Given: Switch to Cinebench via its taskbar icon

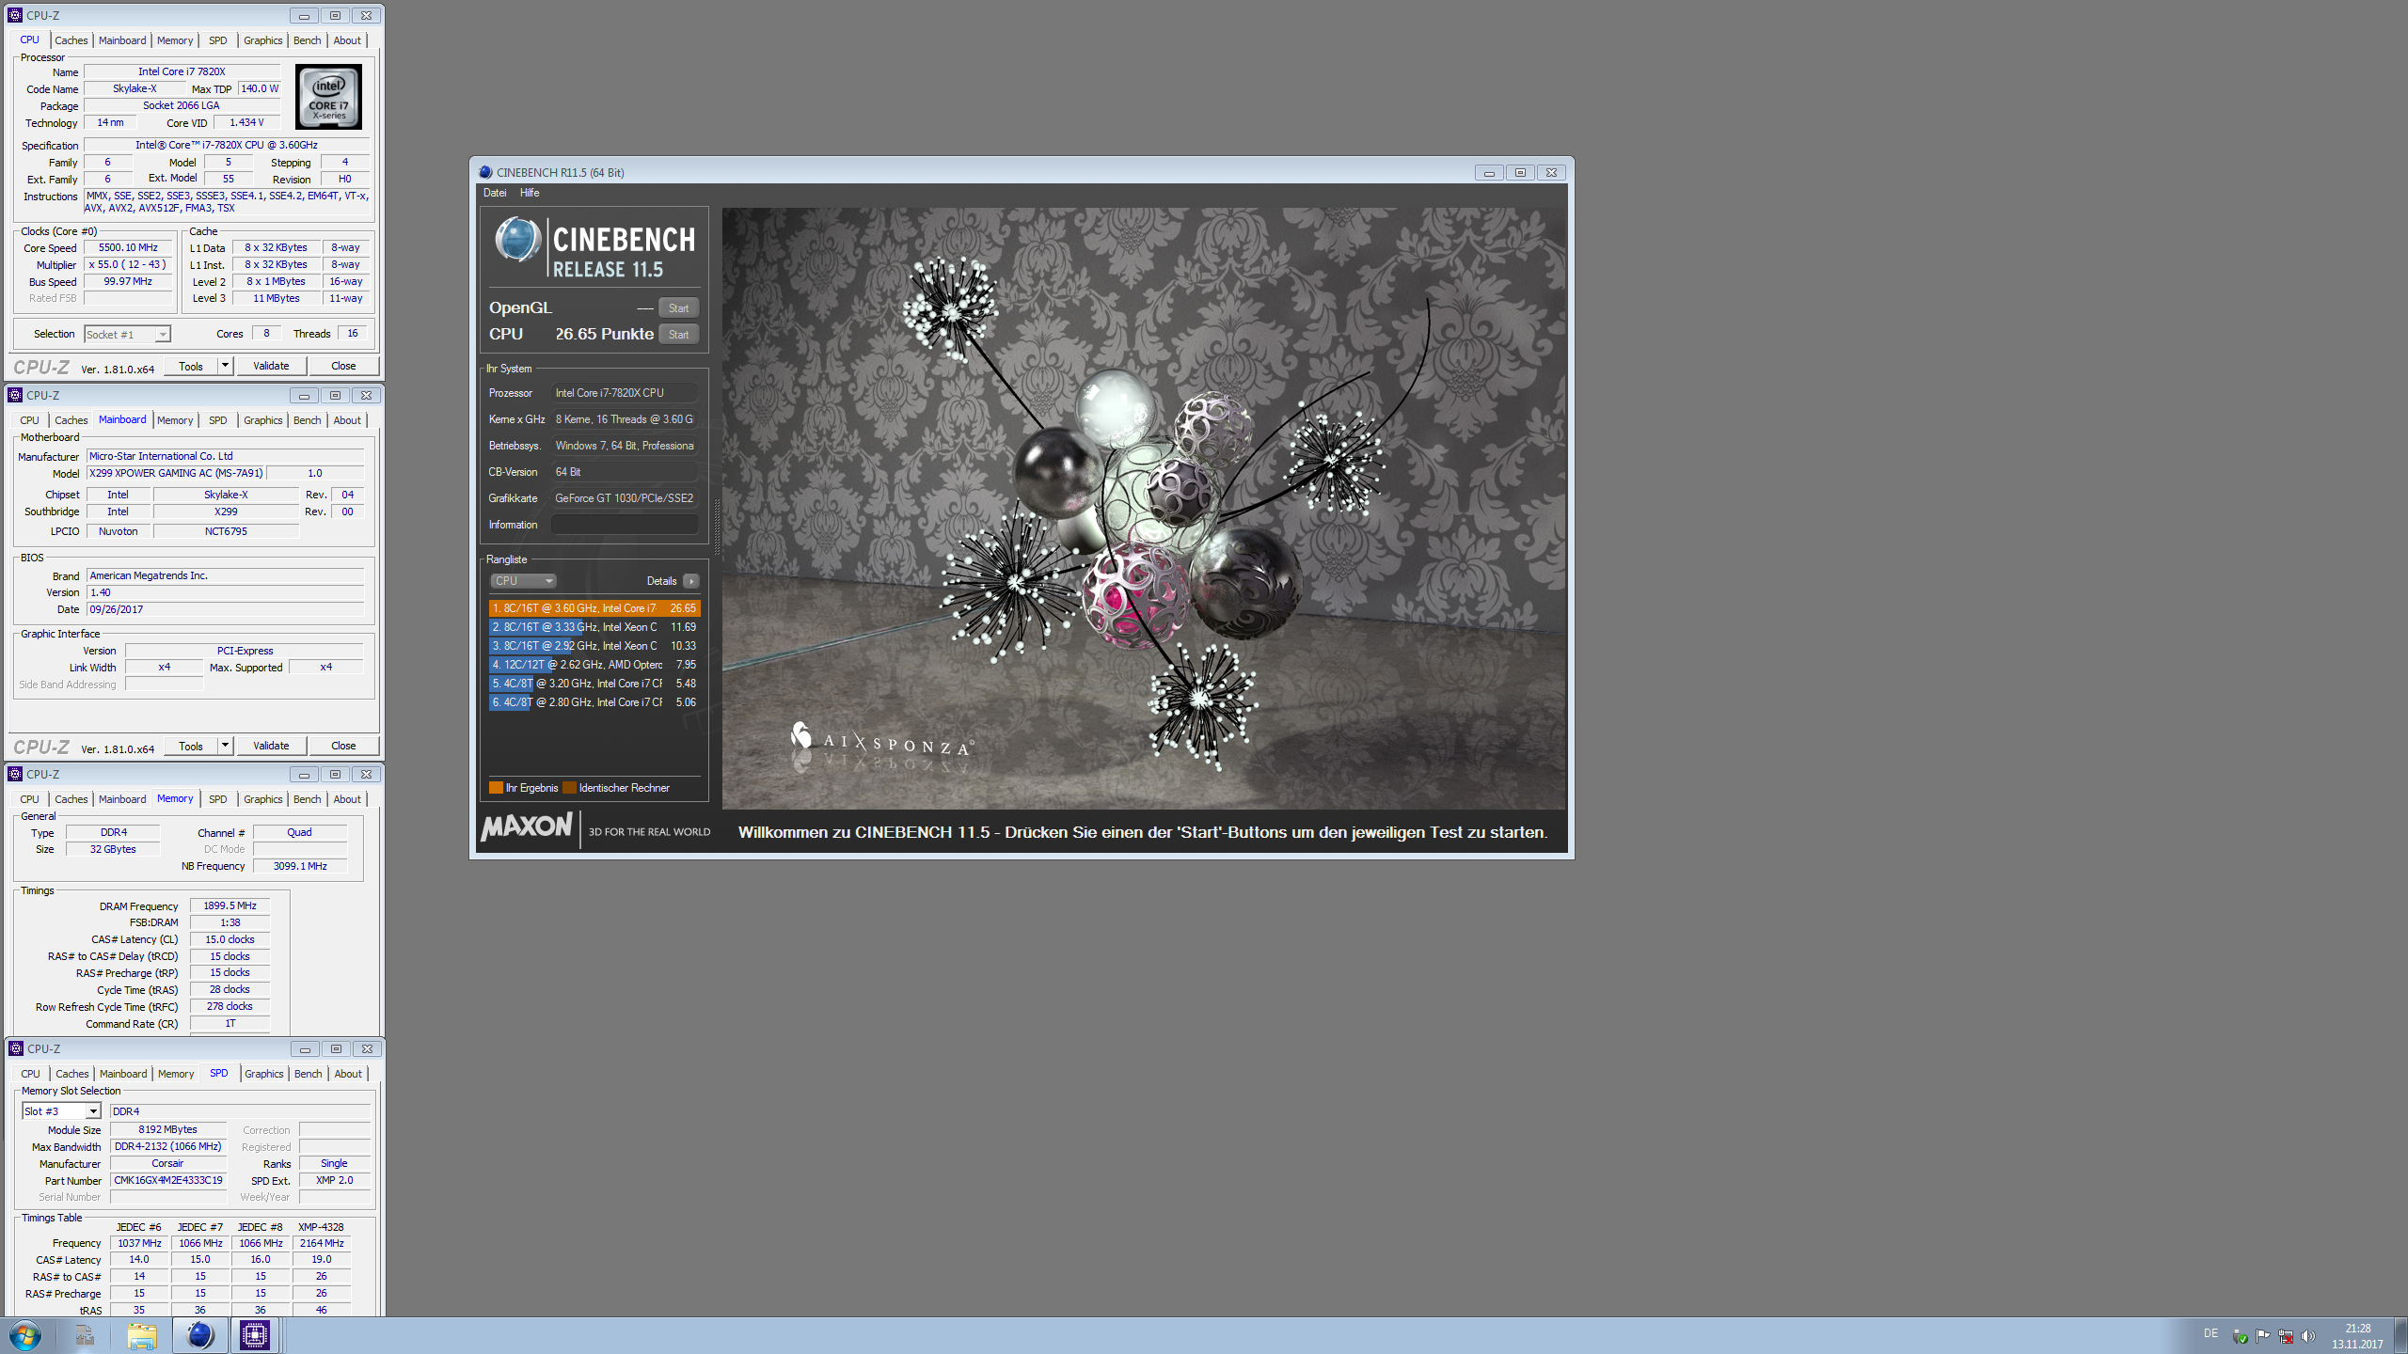Looking at the screenshot, I should point(199,1335).
